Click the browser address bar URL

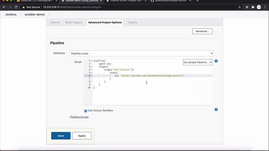pos(72,7)
